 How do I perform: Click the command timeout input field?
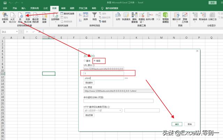(118, 101)
